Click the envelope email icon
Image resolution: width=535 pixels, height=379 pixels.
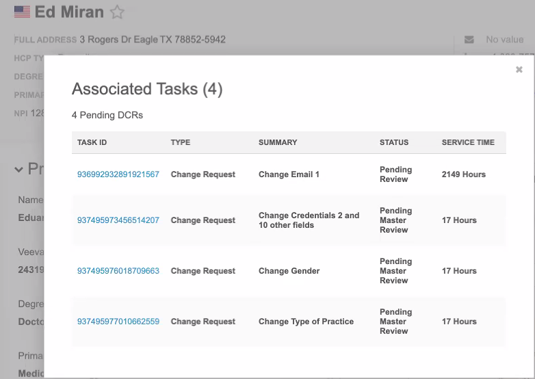tap(469, 40)
